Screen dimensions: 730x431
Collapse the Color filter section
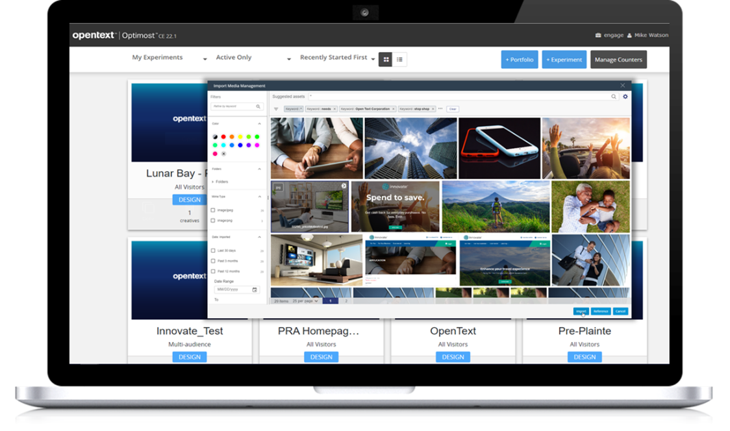[x=259, y=124]
